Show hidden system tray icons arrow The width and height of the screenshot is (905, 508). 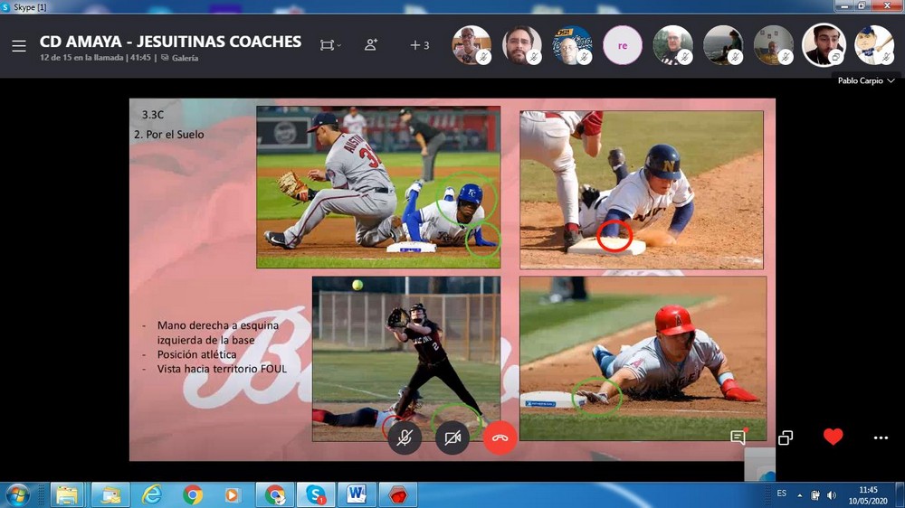coord(799,494)
